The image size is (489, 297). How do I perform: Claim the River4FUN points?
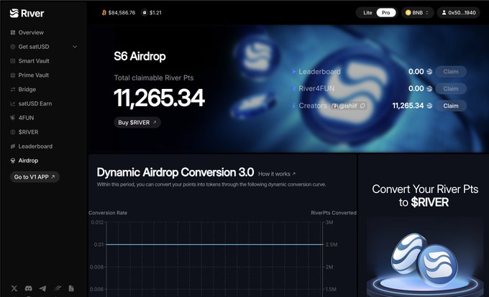click(451, 89)
